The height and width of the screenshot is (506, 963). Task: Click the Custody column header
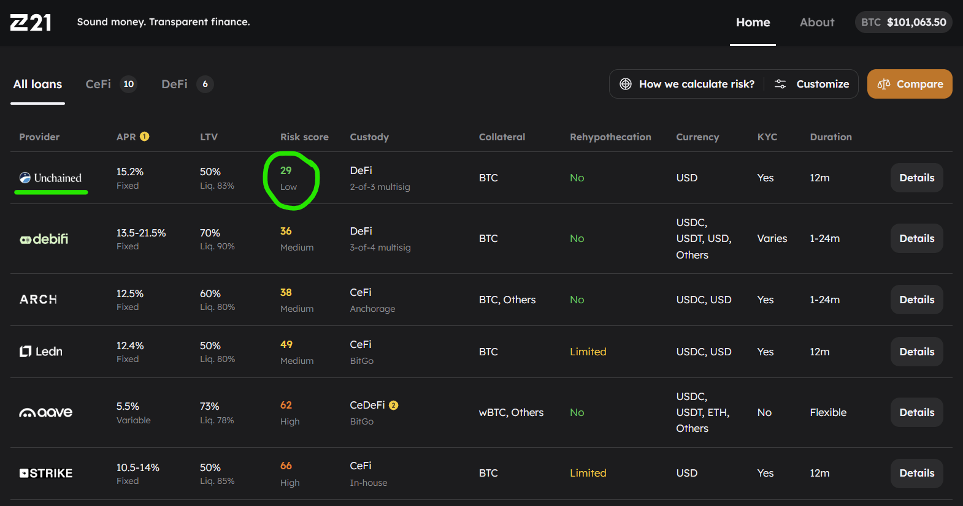[369, 137]
